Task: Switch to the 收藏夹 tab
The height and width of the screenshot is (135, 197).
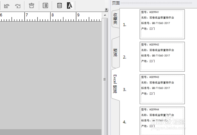Action: click(x=115, y=19)
